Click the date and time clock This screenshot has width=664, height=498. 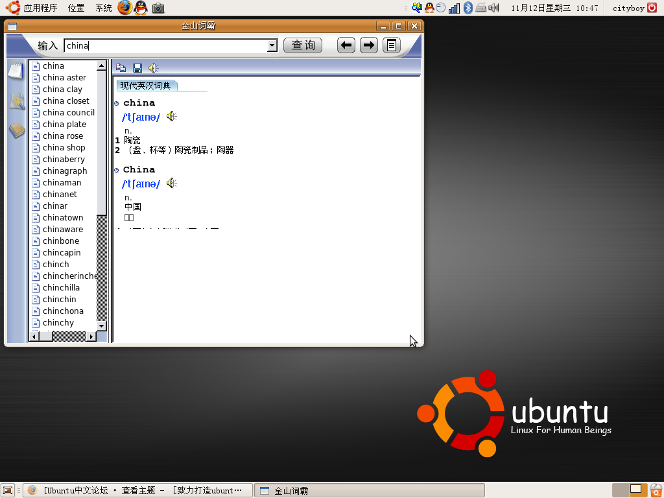click(x=554, y=8)
